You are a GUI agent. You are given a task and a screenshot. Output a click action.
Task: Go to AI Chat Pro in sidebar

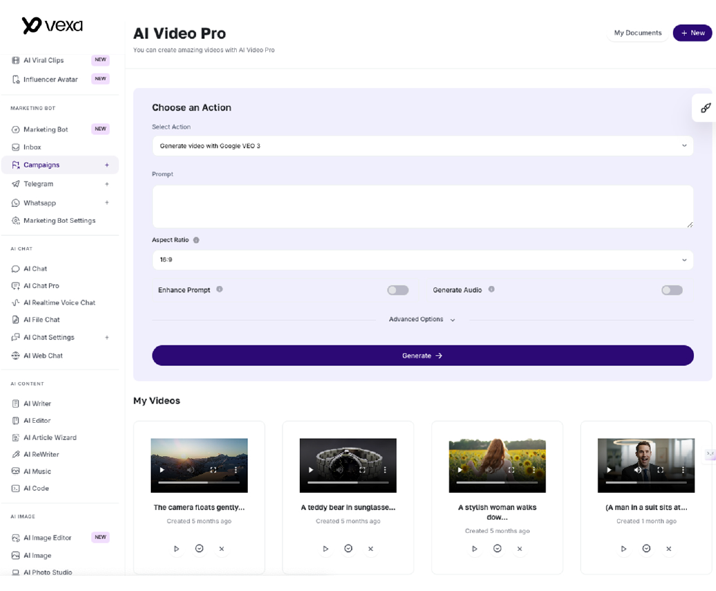click(x=41, y=286)
